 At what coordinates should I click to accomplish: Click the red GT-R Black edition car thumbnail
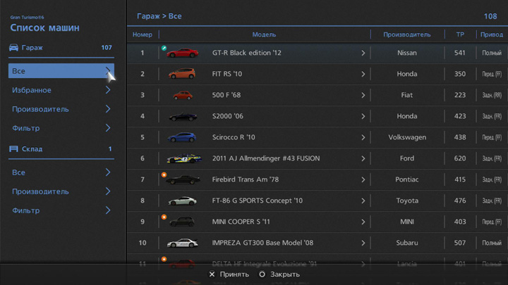[183, 53]
